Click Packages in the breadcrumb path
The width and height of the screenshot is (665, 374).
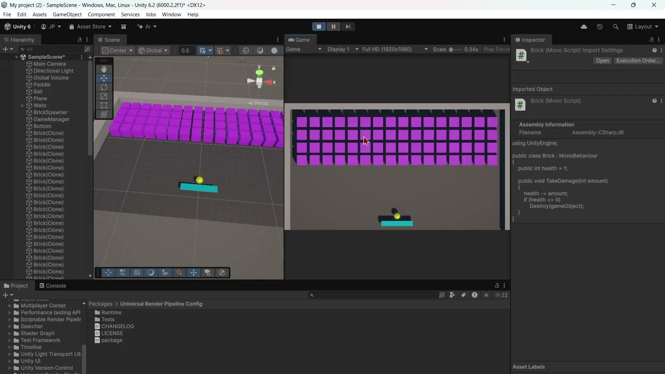pyautogui.click(x=100, y=304)
